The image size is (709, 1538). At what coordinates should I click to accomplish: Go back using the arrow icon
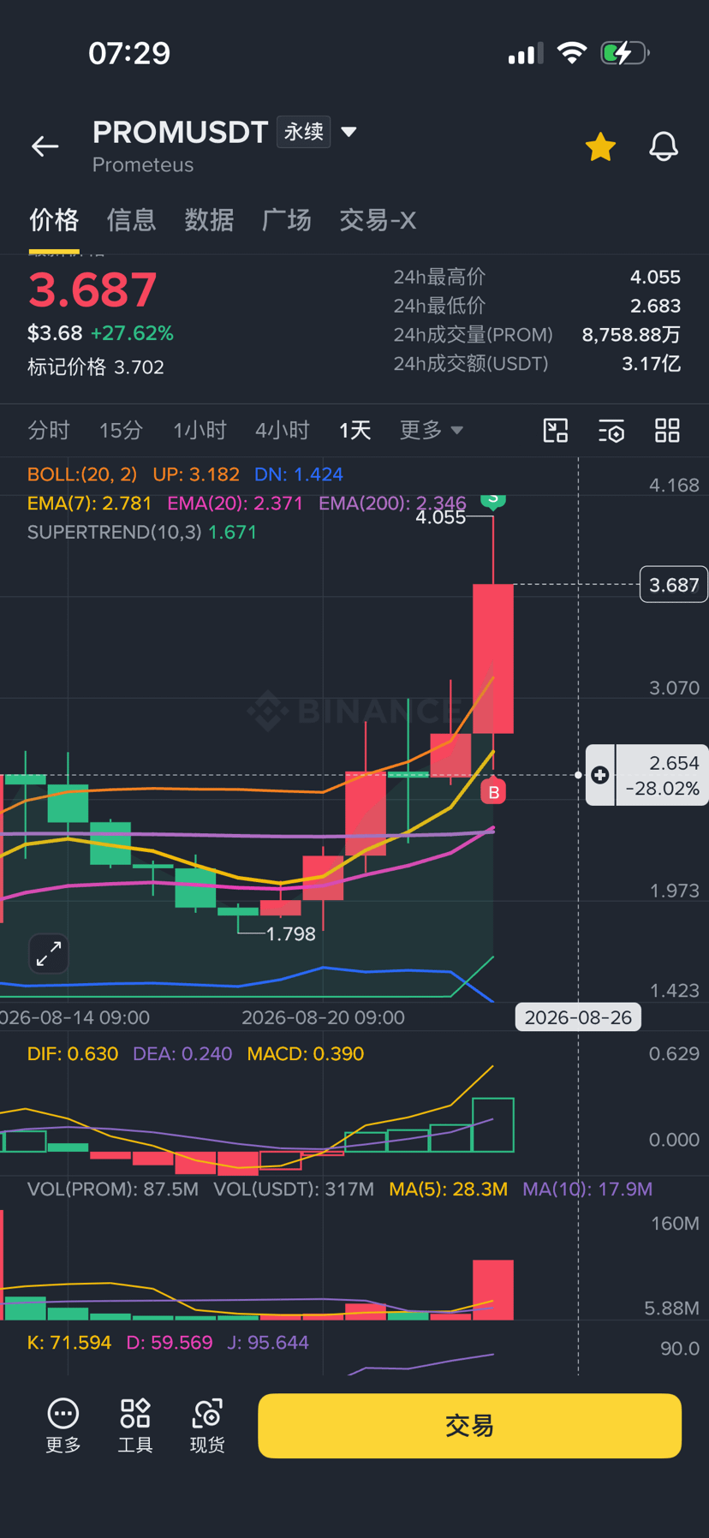click(45, 146)
